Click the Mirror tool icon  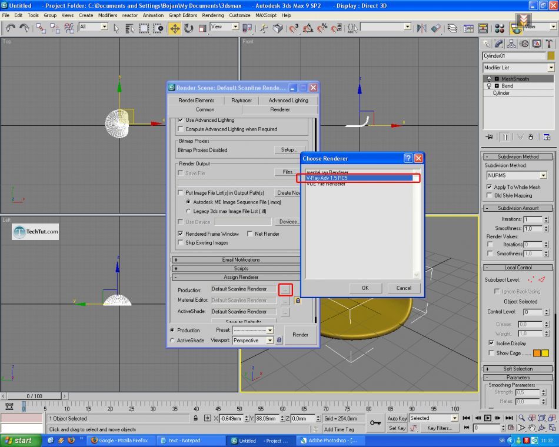tap(422, 28)
